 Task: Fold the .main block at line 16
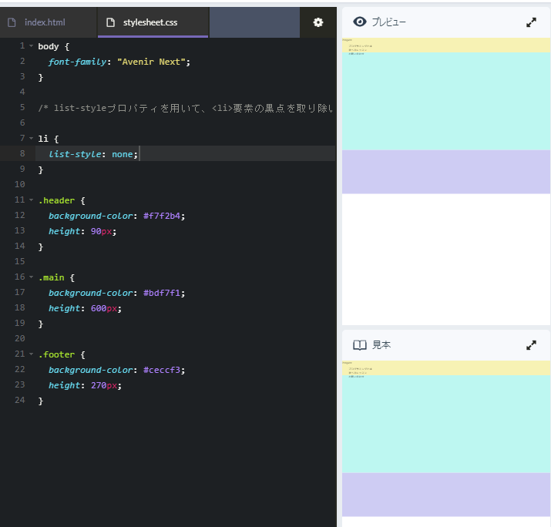[32, 277]
